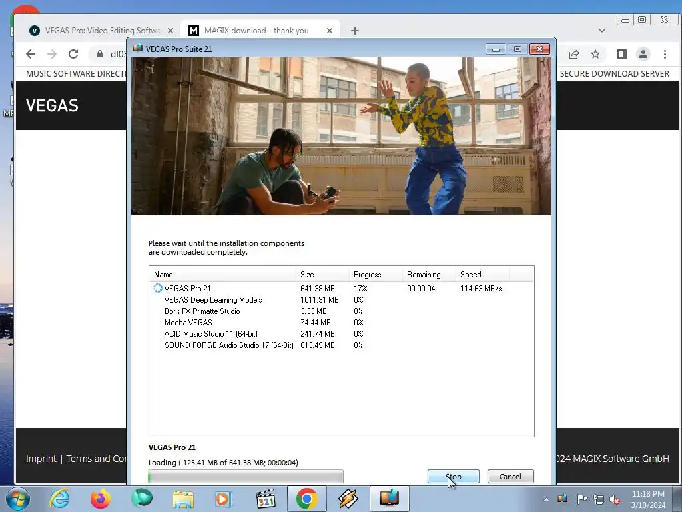The width and height of the screenshot is (682, 512).
Task: Click the Cancel button in the installer
Action: coord(510,476)
